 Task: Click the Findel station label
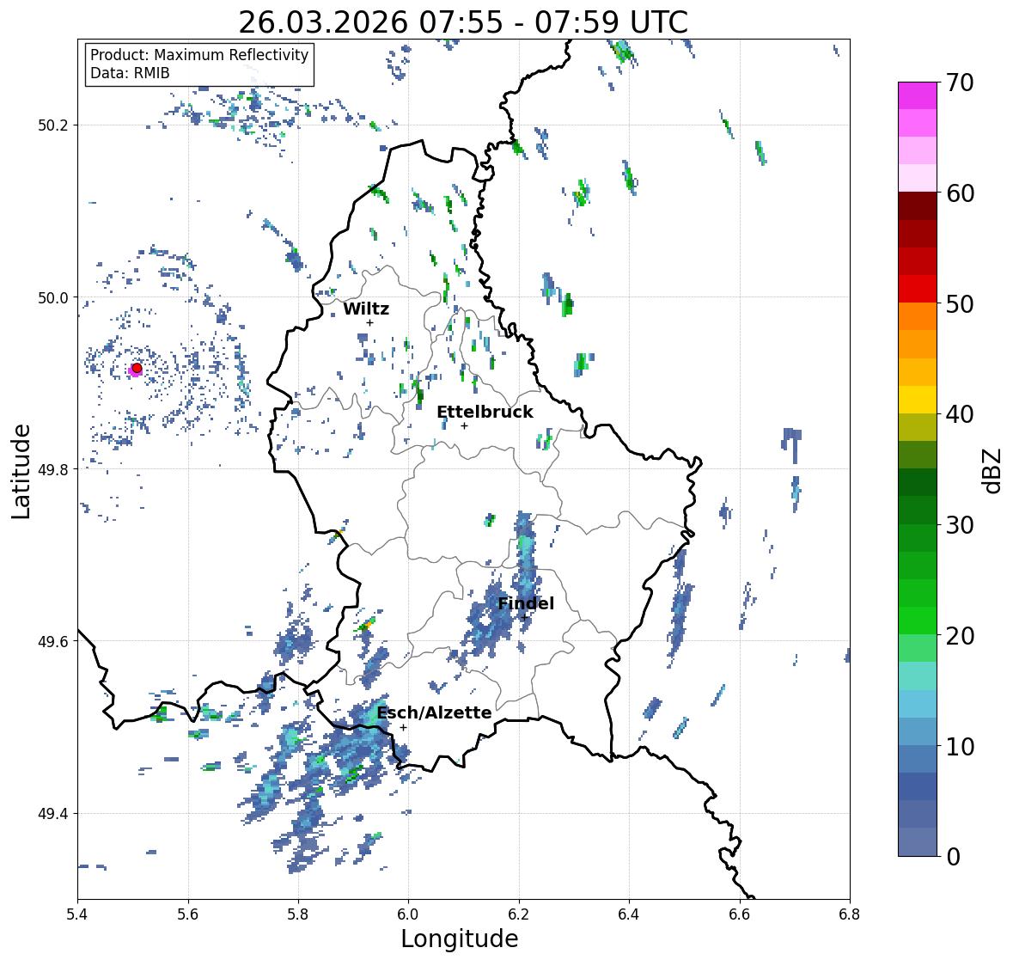525,603
